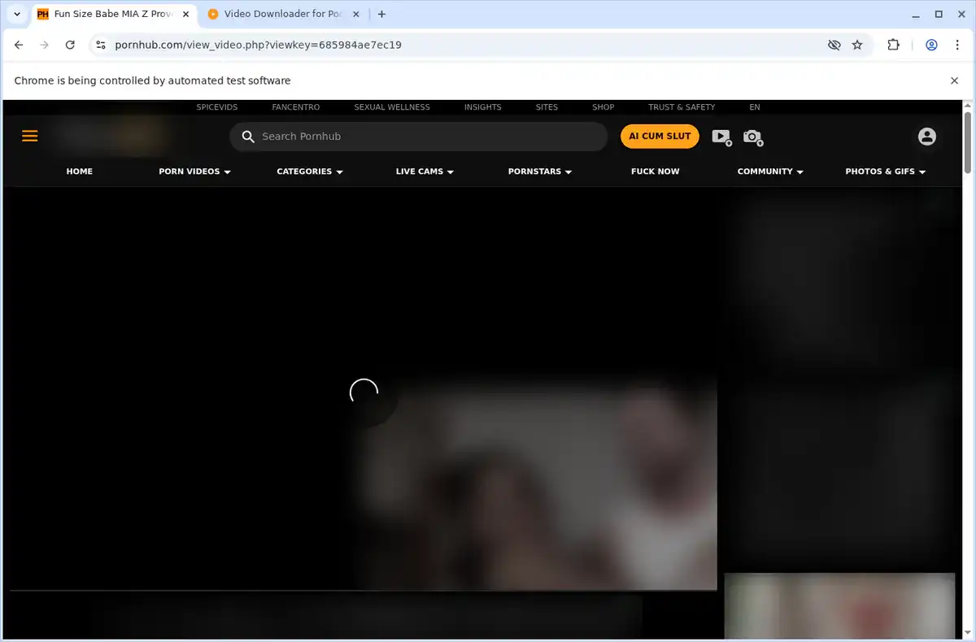Dismiss the automated test software infobar
The width and height of the screenshot is (976, 642).
click(x=954, y=80)
